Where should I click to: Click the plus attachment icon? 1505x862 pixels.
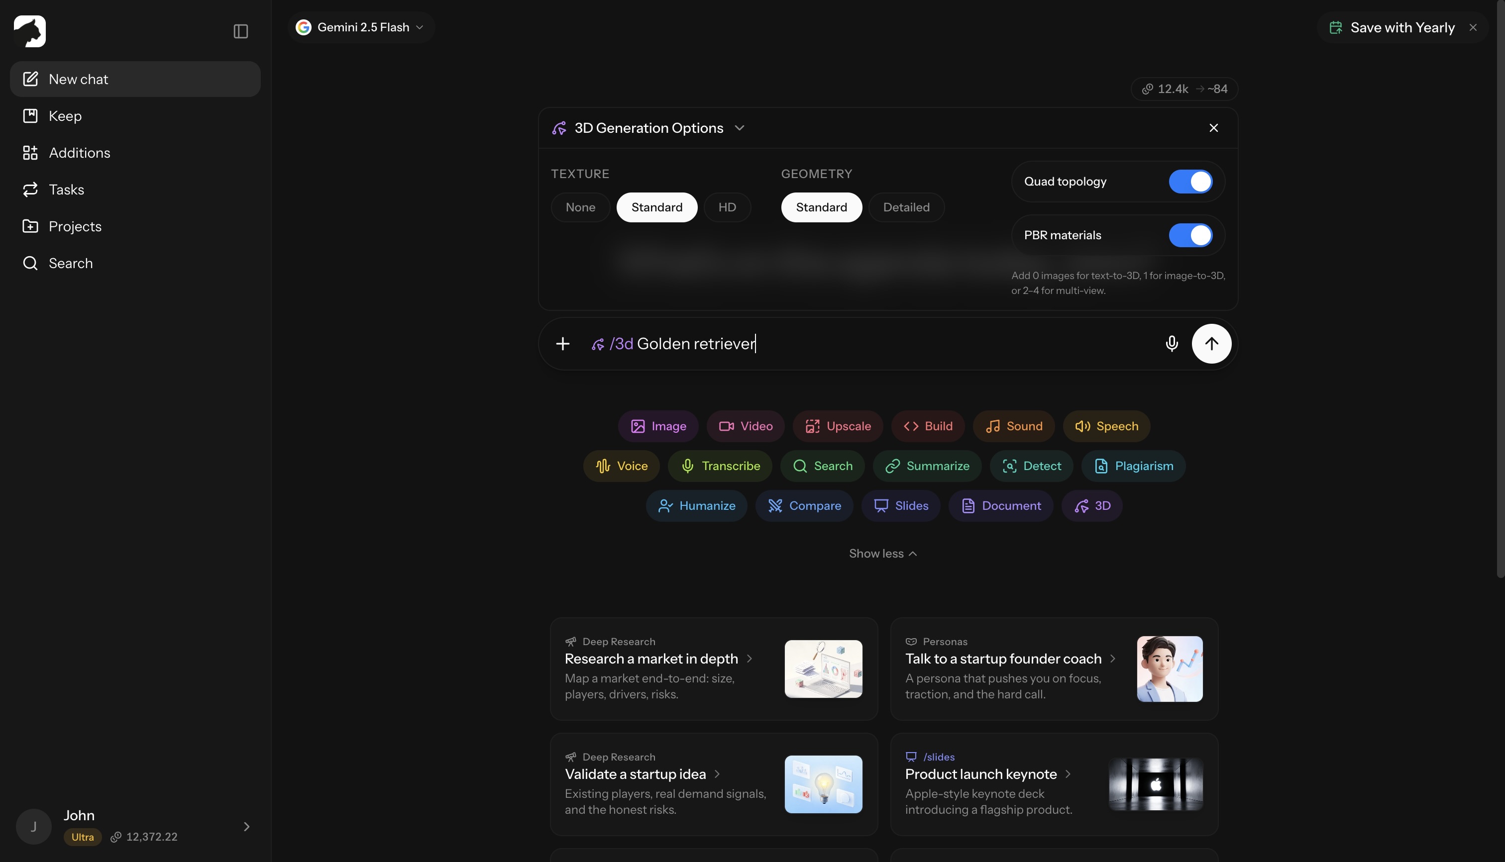[x=563, y=344]
